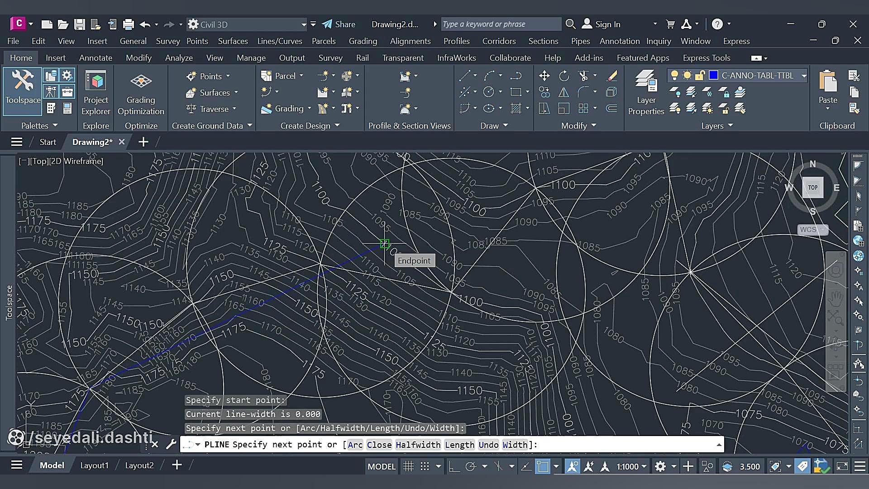Choose the Close option in command line

point(379,445)
